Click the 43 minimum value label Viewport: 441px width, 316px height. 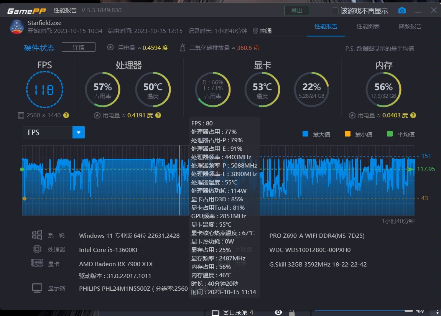pos(425,198)
